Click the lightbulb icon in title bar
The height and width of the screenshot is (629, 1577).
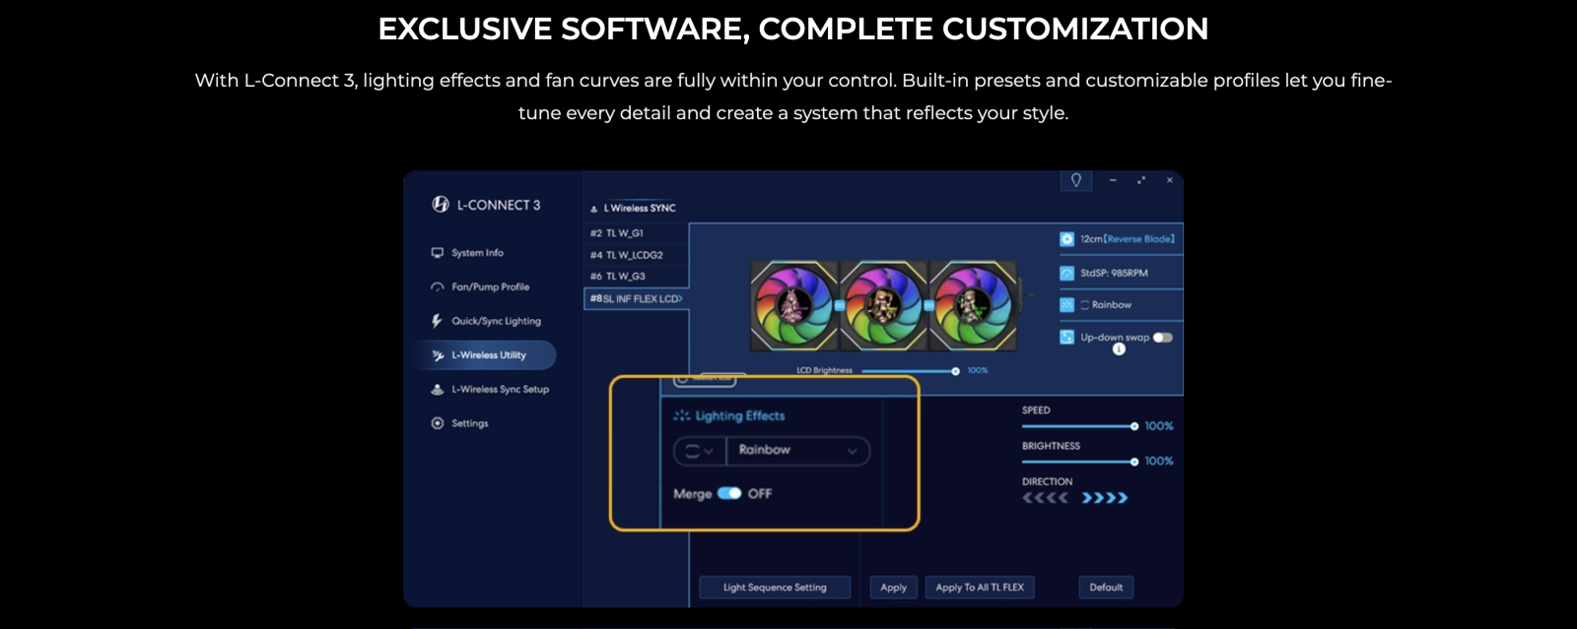[1076, 180]
